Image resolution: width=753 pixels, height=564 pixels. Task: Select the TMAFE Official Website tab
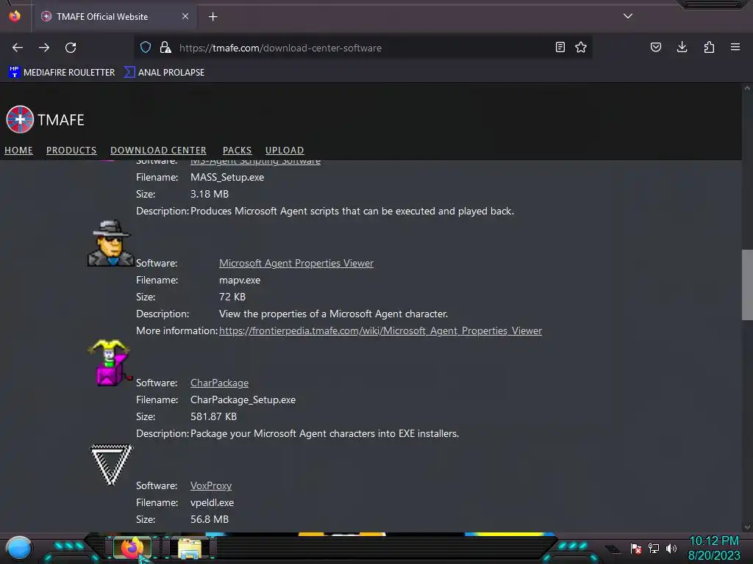115,17
